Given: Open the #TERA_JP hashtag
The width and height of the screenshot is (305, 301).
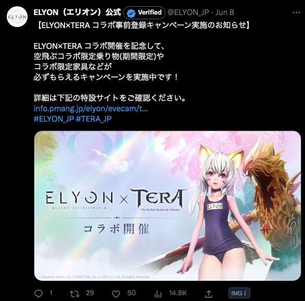Looking at the screenshot, I should pyautogui.click(x=94, y=119).
